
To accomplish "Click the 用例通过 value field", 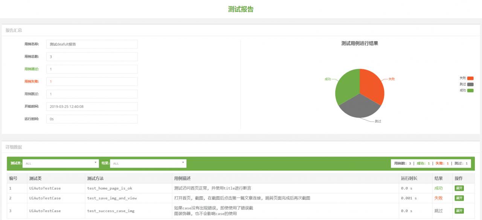I will click(x=92, y=69).
